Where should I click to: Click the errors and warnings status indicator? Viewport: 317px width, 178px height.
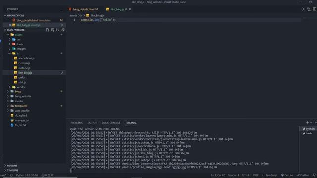[x=47, y=175]
